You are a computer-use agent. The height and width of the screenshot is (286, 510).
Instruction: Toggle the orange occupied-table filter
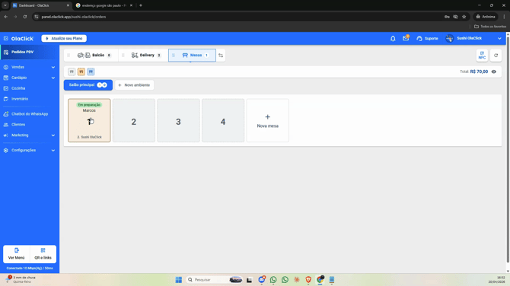[x=81, y=71]
